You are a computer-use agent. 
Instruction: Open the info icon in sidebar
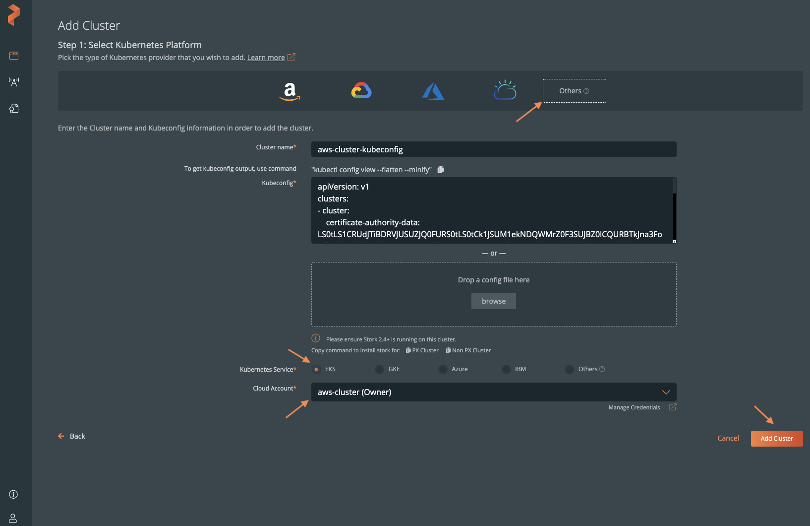pos(13,494)
